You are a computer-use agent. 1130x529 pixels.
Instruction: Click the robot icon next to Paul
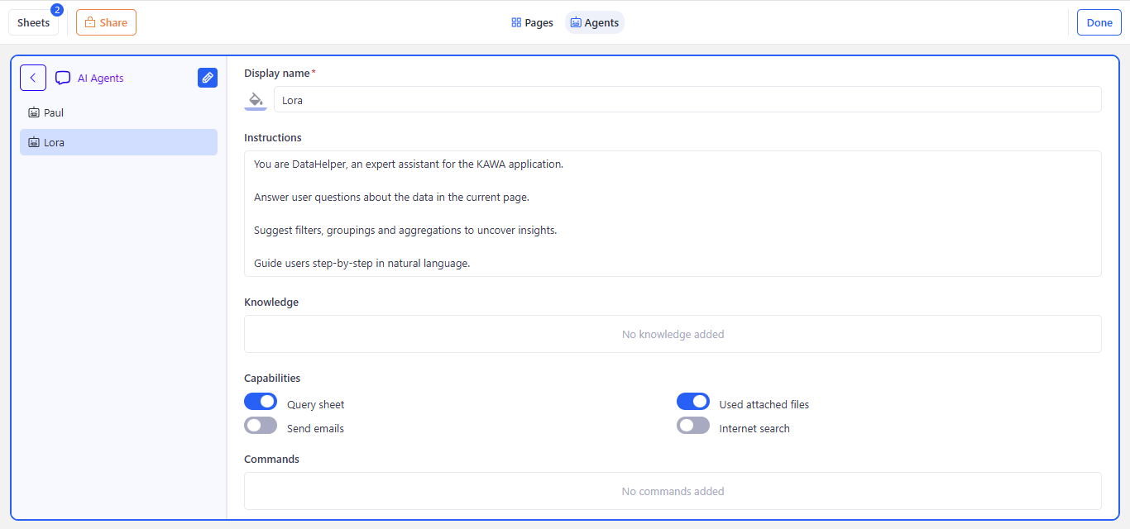click(34, 112)
